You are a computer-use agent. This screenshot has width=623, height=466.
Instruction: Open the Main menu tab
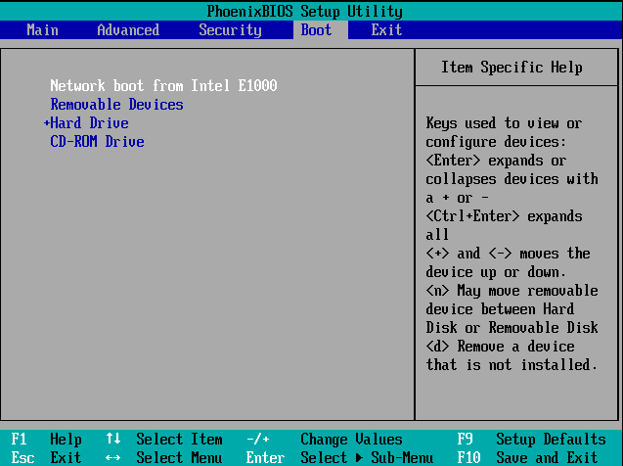coord(42,30)
